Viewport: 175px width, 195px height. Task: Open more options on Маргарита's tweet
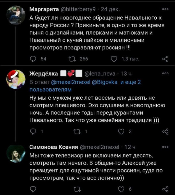pos(165,9)
